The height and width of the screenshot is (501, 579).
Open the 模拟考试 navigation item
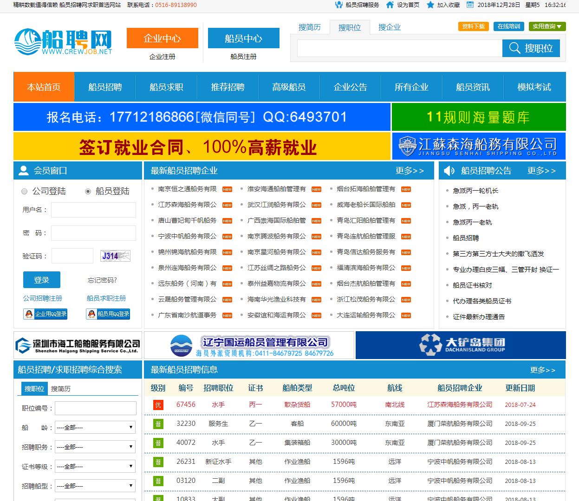[534, 87]
